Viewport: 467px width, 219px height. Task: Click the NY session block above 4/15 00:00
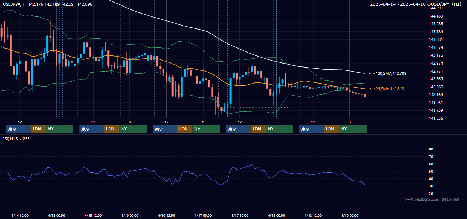click(x=60, y=129)
